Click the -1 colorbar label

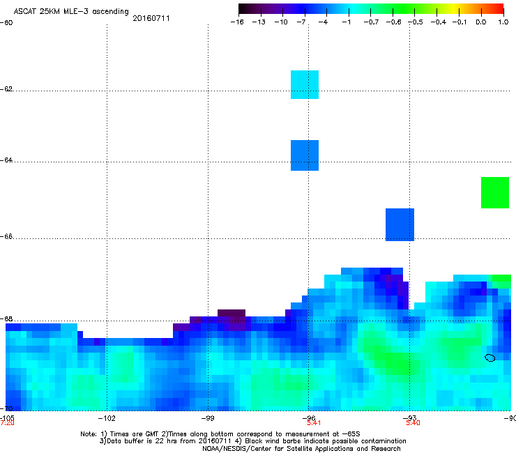(x=346, y=22)
